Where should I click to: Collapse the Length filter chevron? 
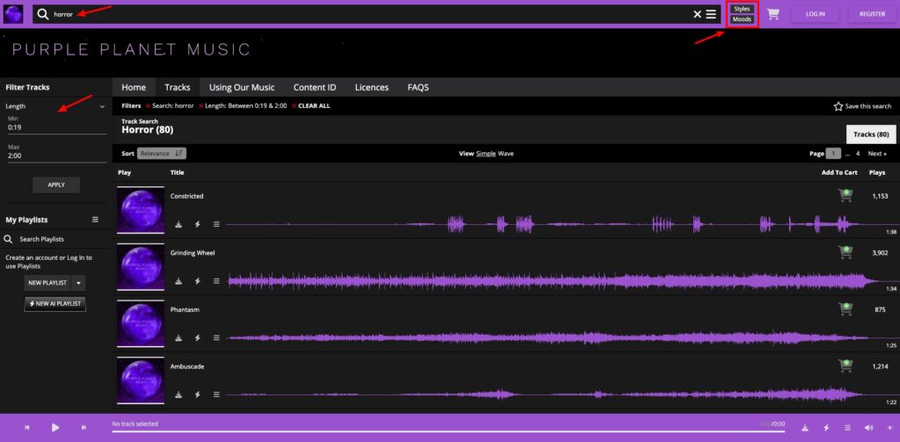point(102,106)
